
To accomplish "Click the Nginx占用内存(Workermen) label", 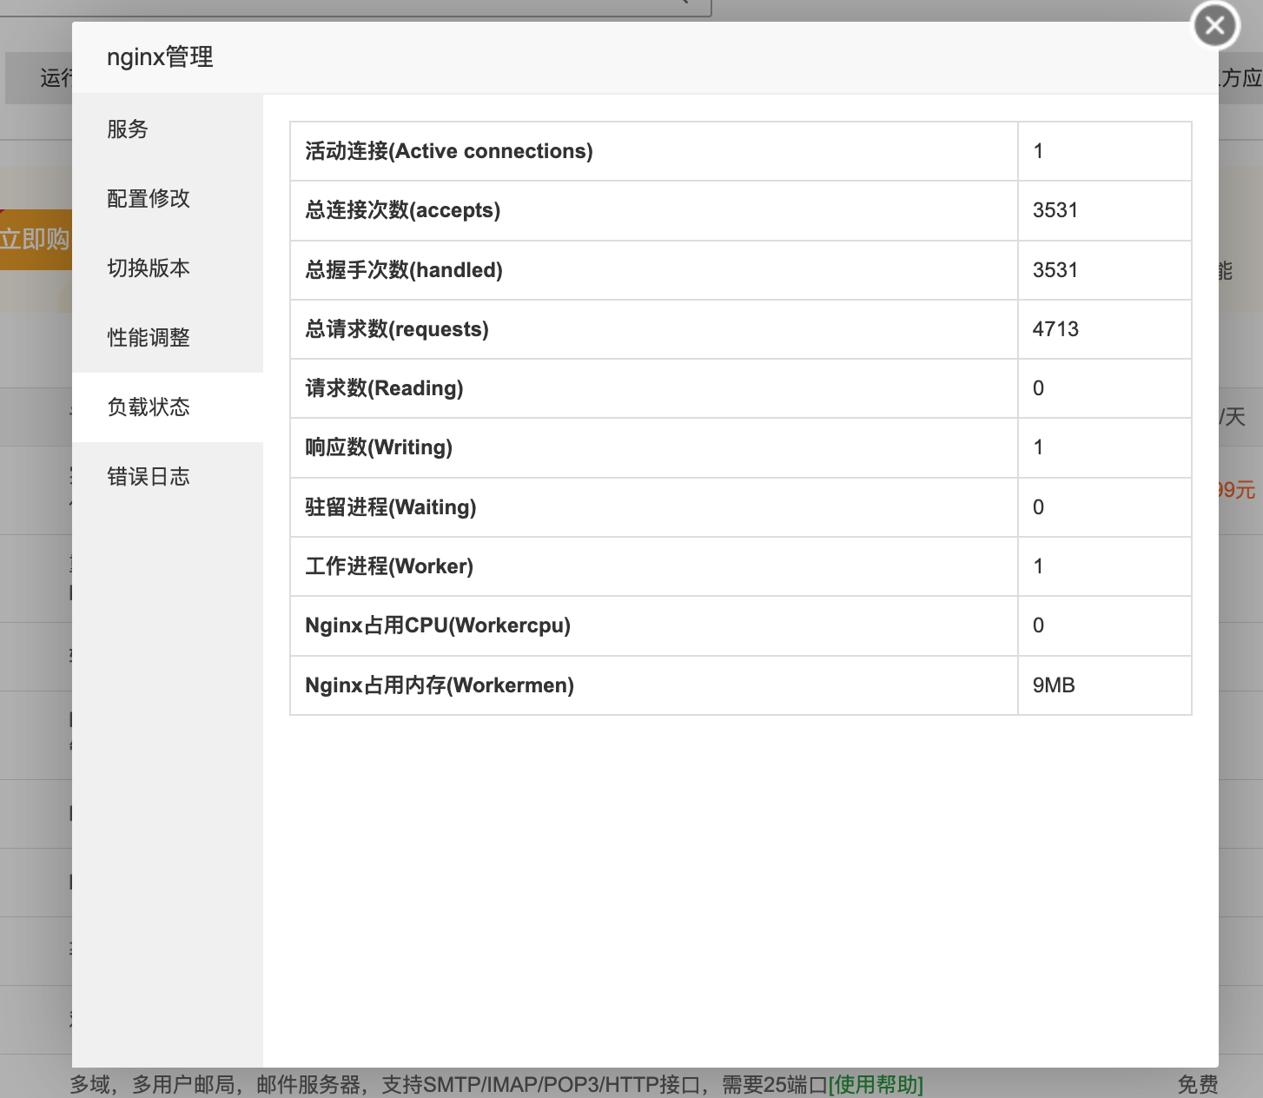I will [440, 685].
